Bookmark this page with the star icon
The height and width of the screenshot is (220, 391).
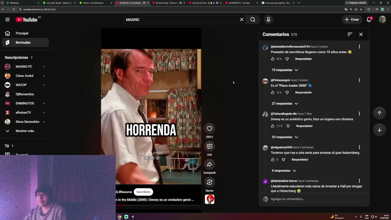361,9
